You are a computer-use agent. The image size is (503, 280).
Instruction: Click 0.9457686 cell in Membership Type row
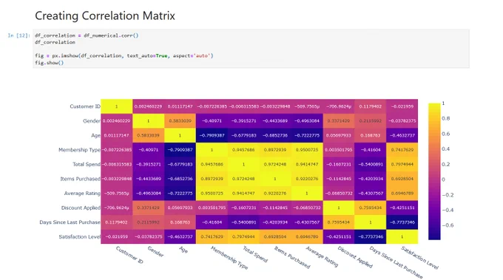[243, 150]
